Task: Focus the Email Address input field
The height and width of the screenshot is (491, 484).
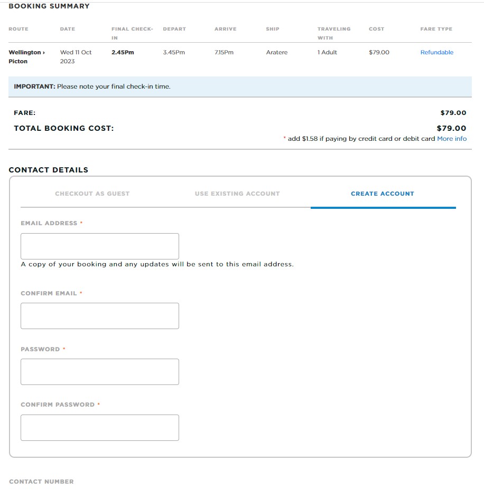Action: click(x=100, y=246)
